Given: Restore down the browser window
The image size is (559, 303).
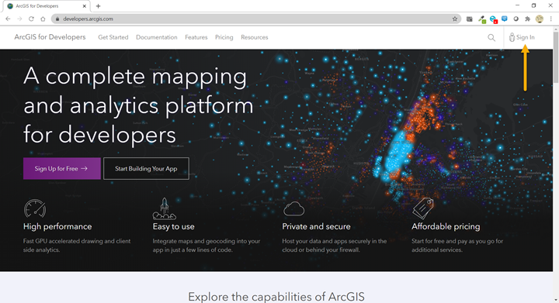Looking at the screenshot, I should (x=533, y=5).
